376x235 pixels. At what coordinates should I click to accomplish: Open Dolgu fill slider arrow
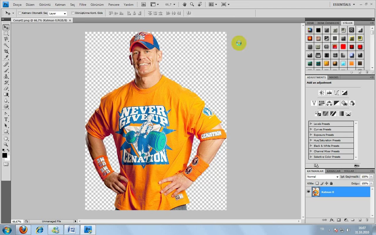click(372, 183)
